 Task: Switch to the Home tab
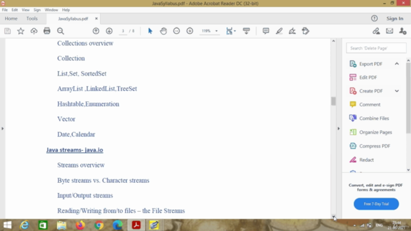[x=11, y=19]
